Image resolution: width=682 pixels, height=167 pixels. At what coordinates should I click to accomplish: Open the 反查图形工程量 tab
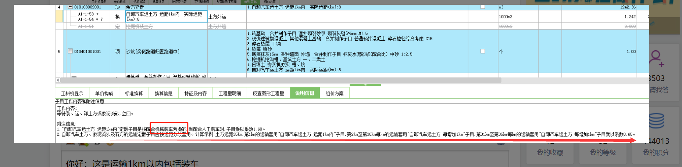[268, 94]
